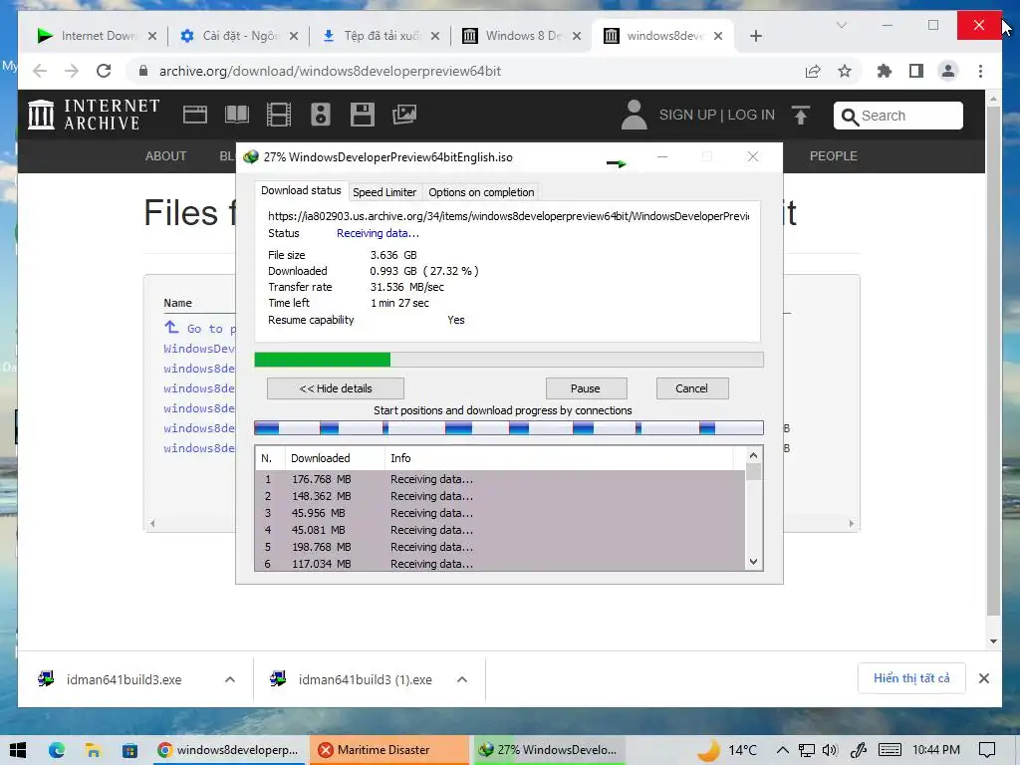Open Chrome profile avatar button
1020x765 pixels.
pyautogui.click(x=948, y=71)
